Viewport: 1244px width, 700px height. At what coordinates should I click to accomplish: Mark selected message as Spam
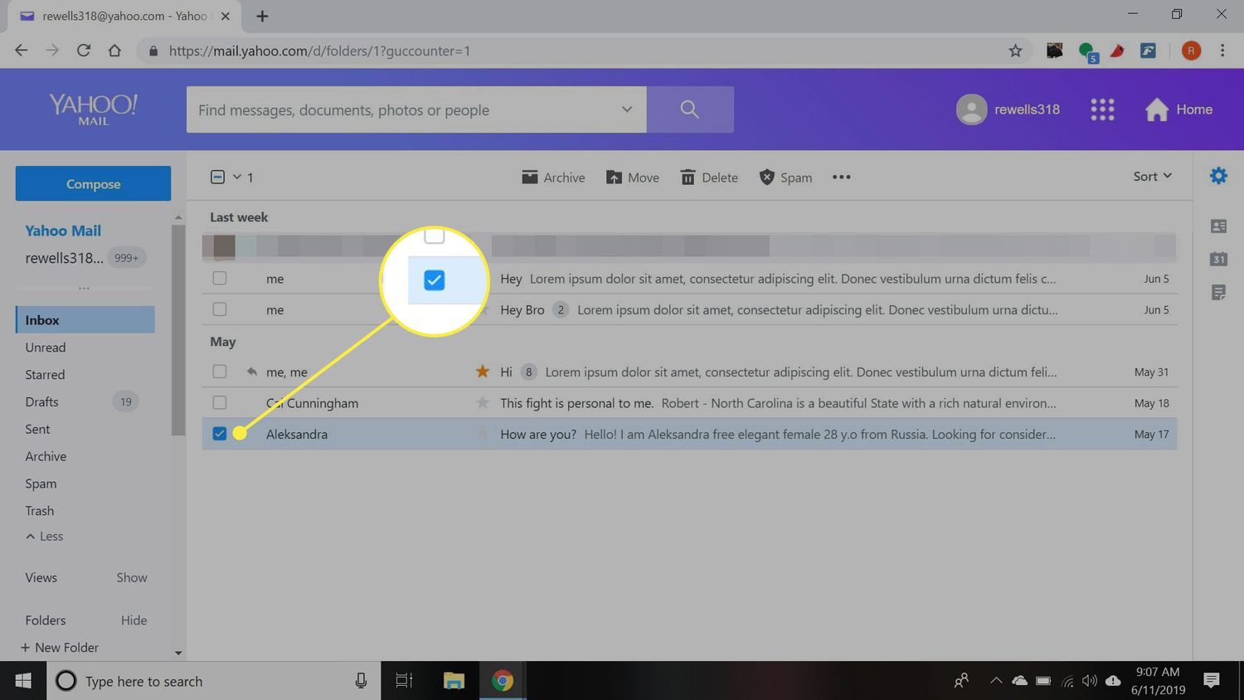click(x=785, y=177)
